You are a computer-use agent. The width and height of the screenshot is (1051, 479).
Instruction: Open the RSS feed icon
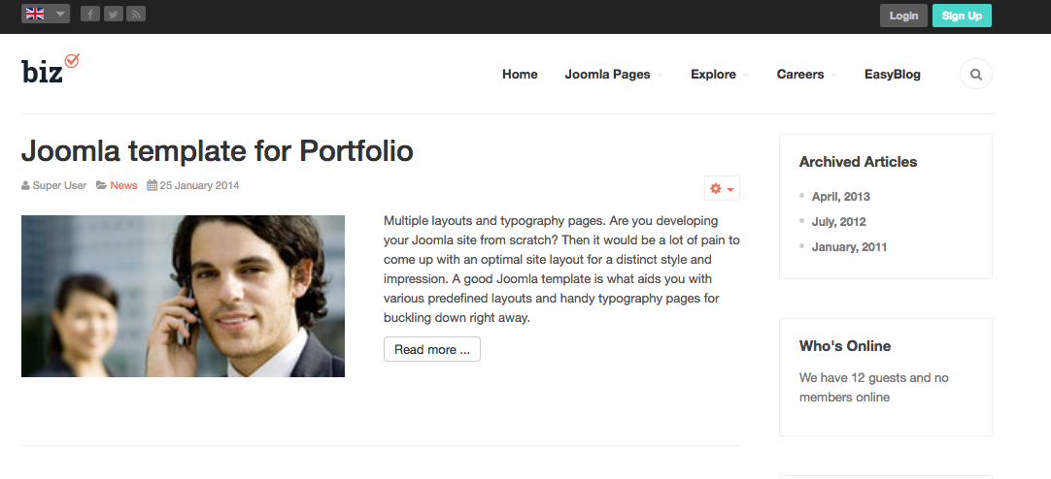pyautogui.click(x=135, y=15)
